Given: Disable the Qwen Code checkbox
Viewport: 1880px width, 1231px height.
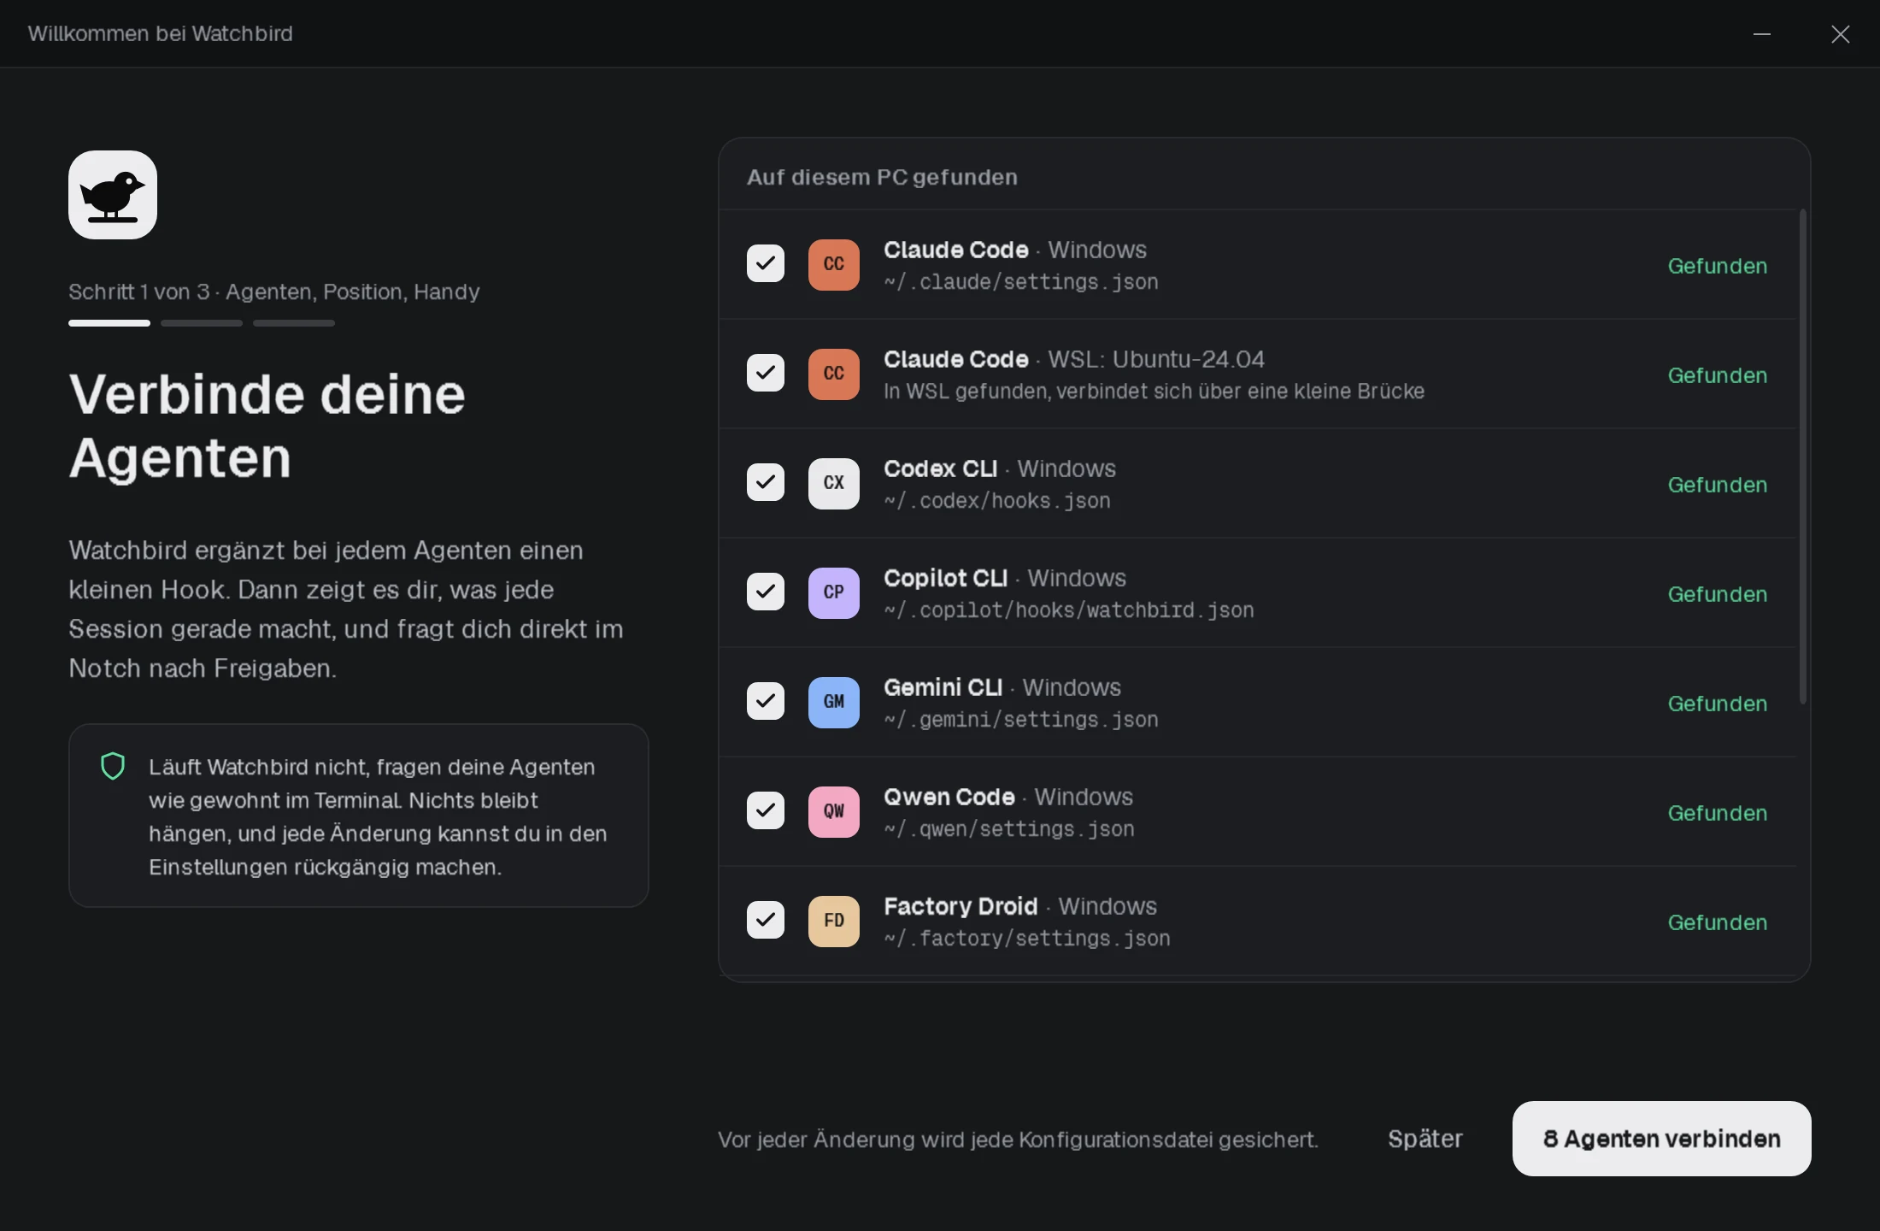Looking at the screenshot, I should click(766, 810).
